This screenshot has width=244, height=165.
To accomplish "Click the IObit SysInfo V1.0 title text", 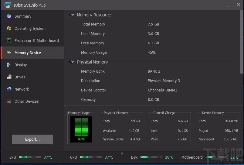I will pyautogui.click(x=29, y=5).
